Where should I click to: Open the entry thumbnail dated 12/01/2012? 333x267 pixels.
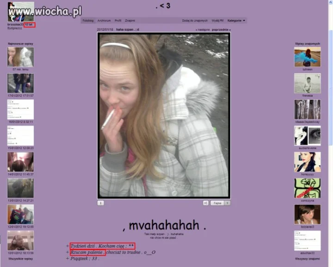pyautogui.click(x=21, y=214)
